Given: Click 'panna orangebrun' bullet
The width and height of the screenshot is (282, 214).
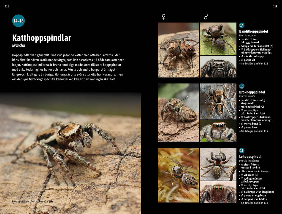Looking at the screenshot, I should click(x=253, y=195).
